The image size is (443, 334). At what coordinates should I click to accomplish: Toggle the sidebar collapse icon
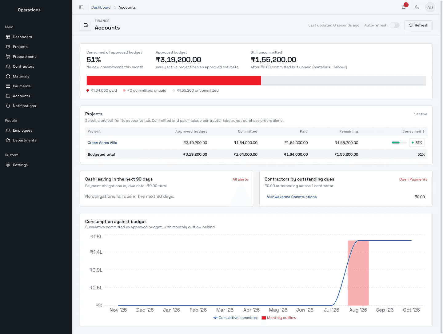81,7
